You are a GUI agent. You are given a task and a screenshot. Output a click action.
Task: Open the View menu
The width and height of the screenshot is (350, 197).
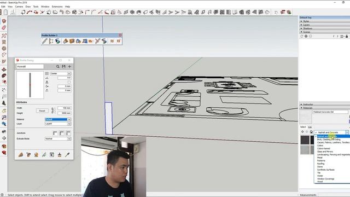click(x=10, y=7)
